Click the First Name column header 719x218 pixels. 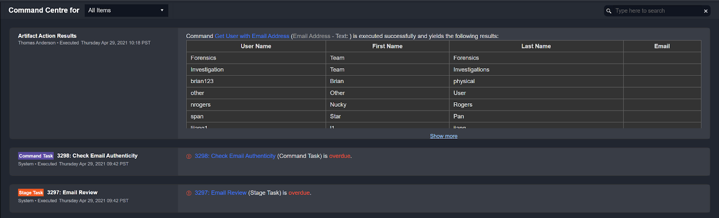[x=387, y=46]
